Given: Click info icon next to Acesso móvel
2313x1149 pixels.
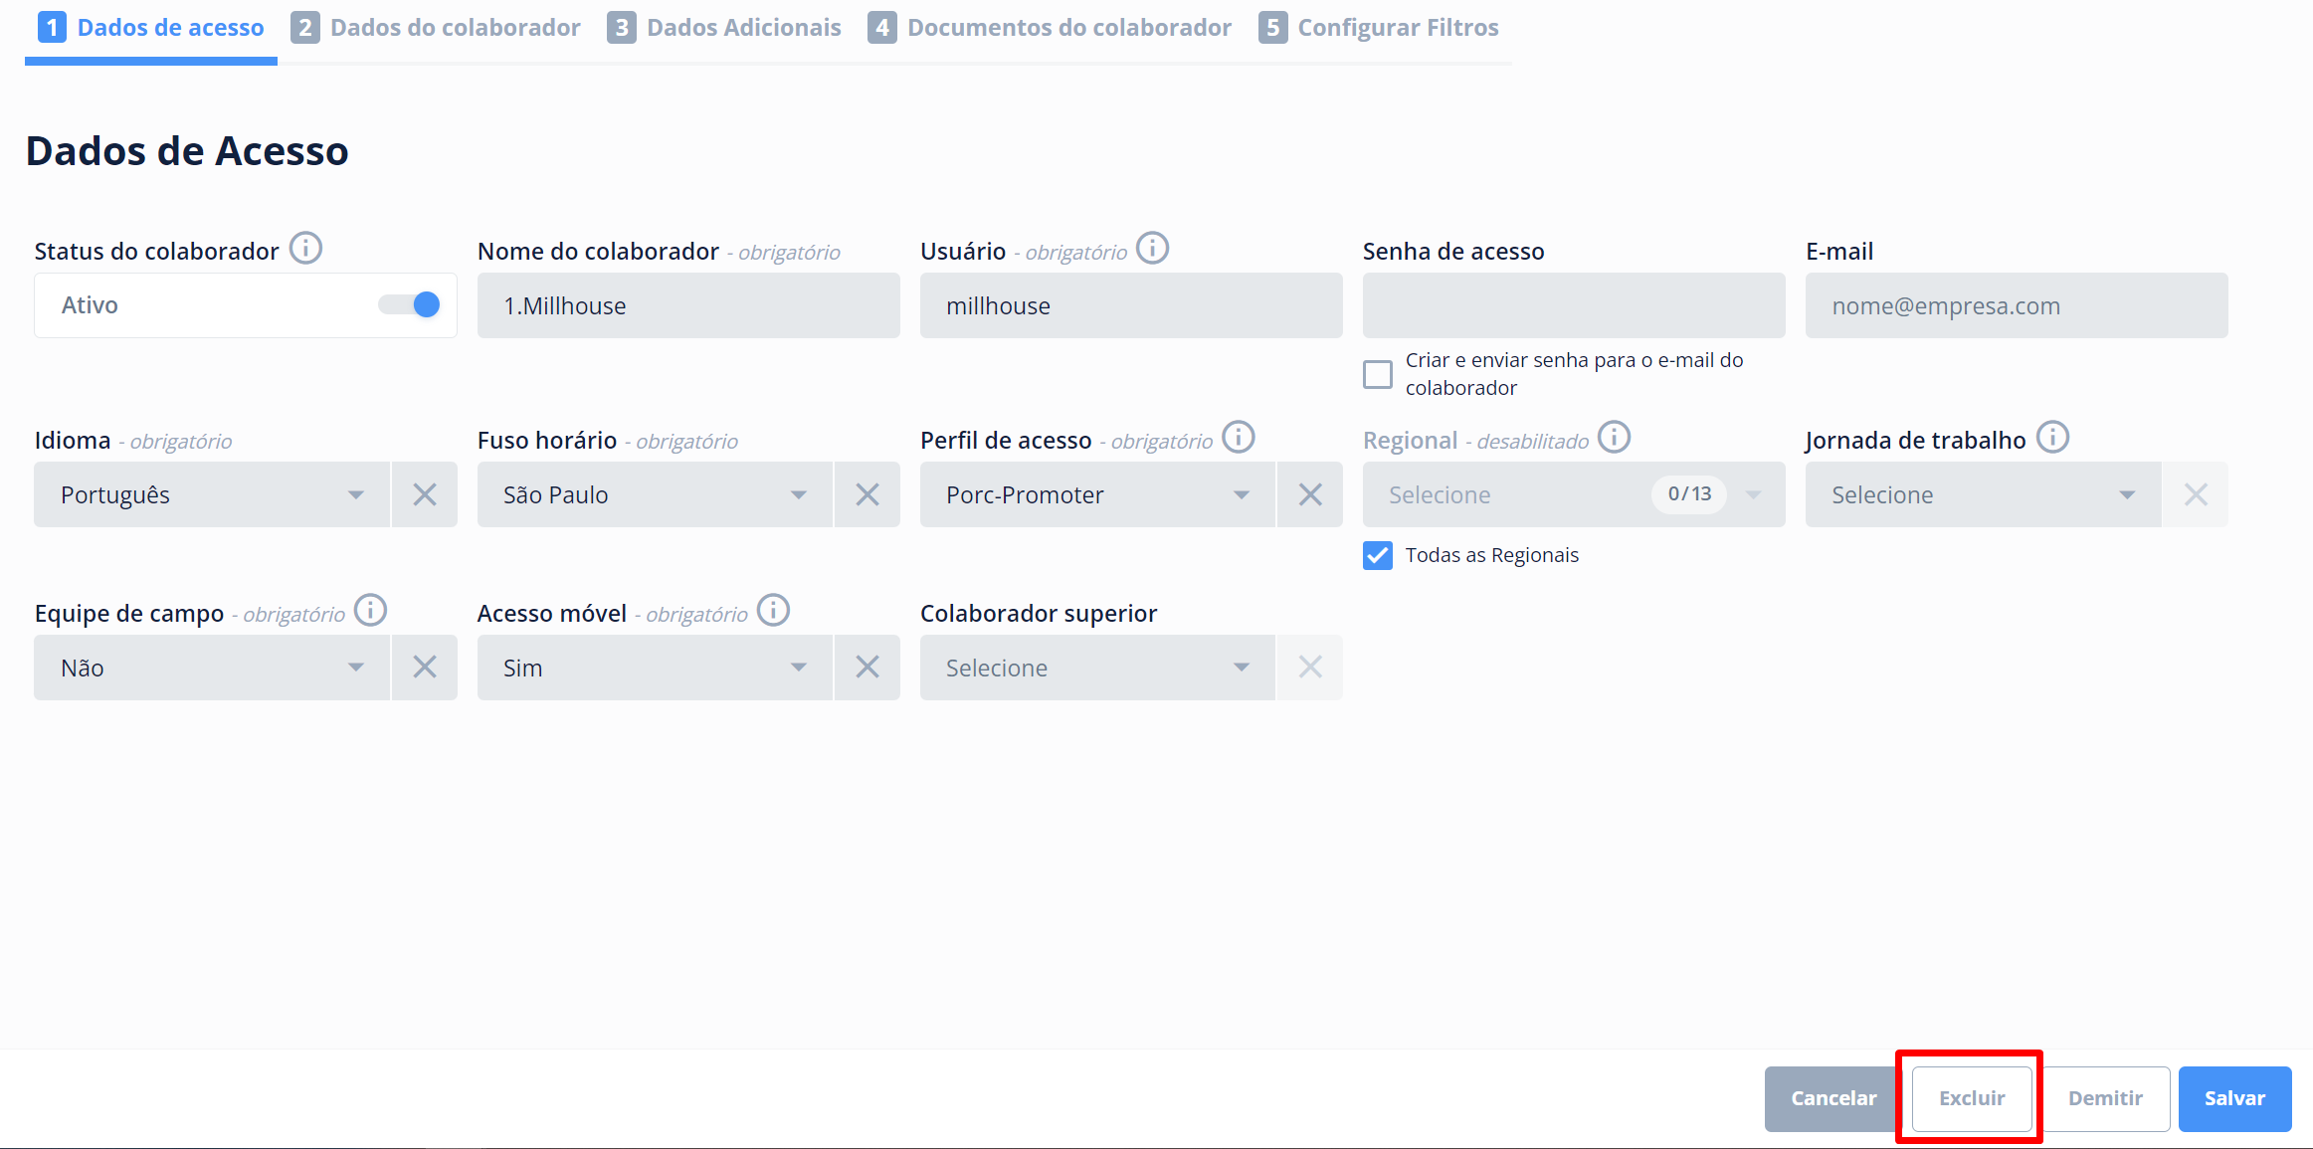Looking at the screenshot, I should point(773,610).
